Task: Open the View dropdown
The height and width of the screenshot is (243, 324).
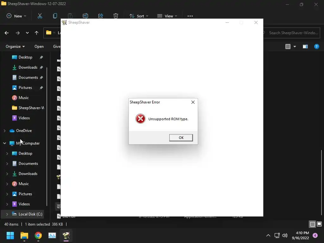Action: pos(167,16)
